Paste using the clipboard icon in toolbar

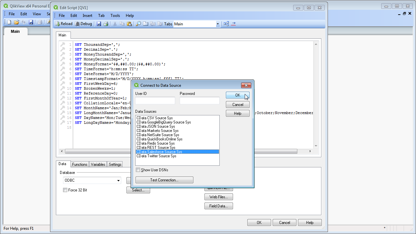click(x=129, y=24)
